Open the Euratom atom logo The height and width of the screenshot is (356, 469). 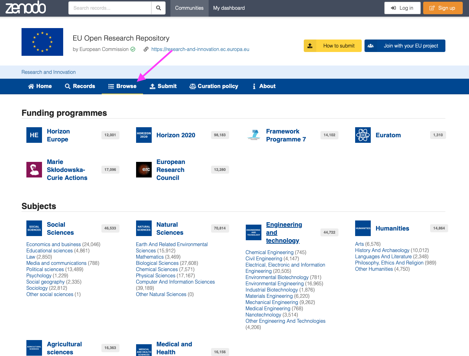[x=363, y=135]
